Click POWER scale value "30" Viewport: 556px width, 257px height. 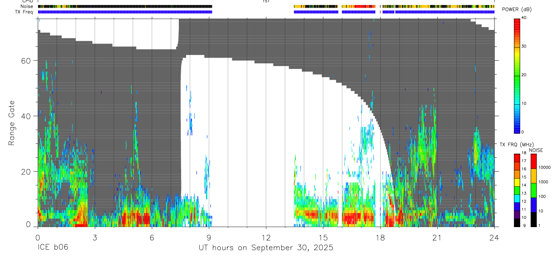[x=523, y=46]
